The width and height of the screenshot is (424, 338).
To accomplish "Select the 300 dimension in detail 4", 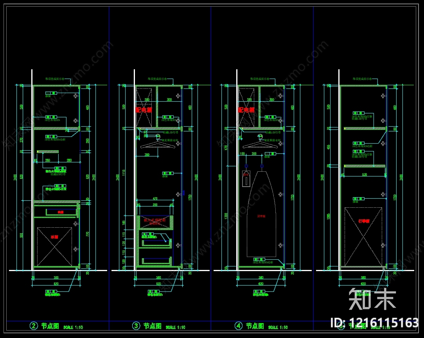I will tap(272, 99).
